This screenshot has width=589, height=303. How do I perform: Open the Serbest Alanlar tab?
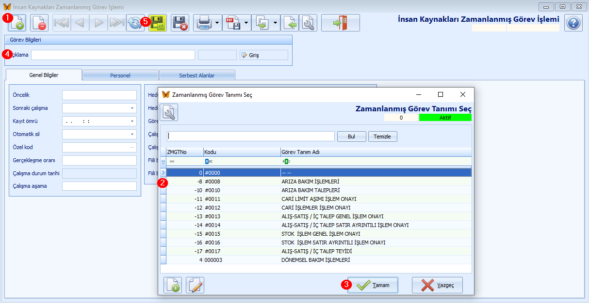click(x=197, y=76)
